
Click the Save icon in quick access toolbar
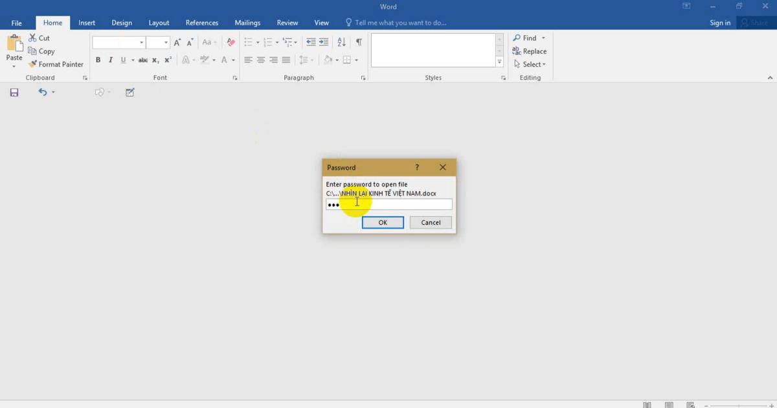coord(14,93)
